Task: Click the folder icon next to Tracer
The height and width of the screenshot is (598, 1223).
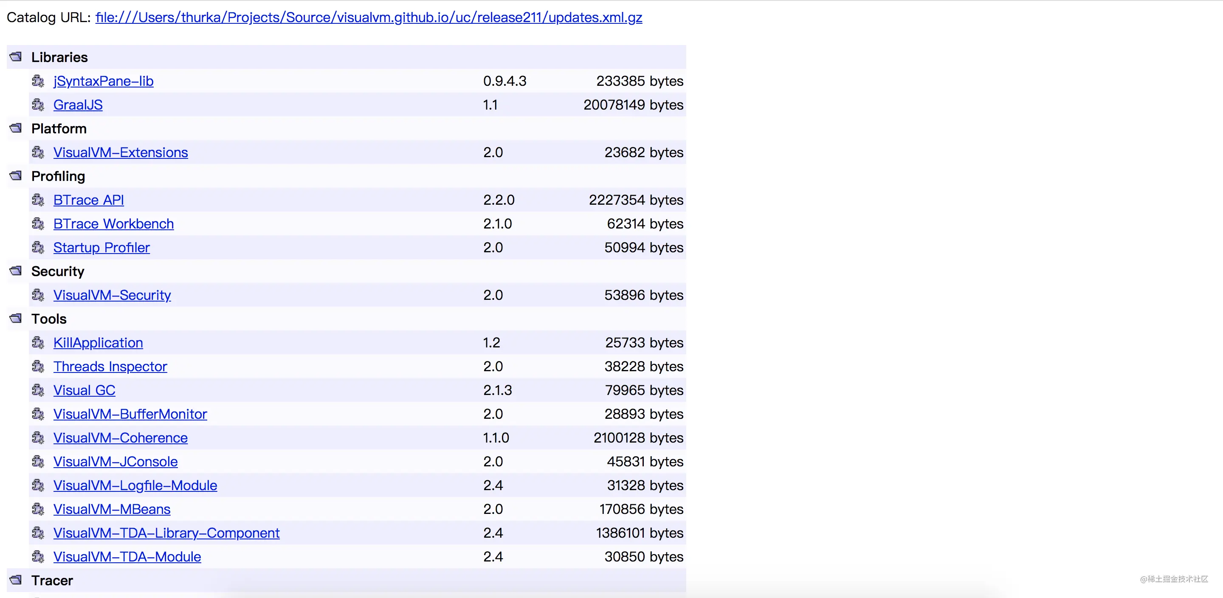Action: (x=16, y=579)
